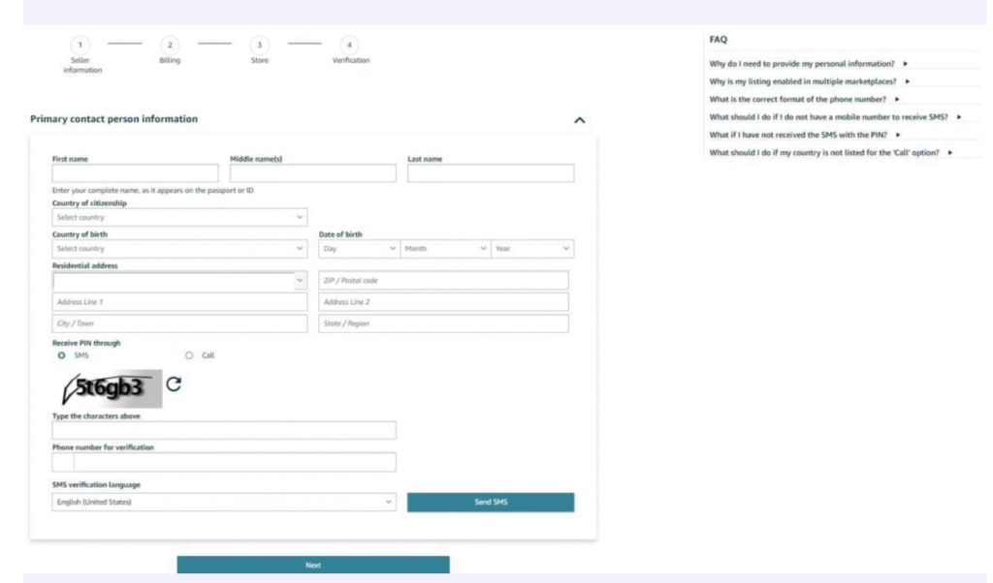Choose the Call radio option
The image size is (993, 583).
[189, 355]
